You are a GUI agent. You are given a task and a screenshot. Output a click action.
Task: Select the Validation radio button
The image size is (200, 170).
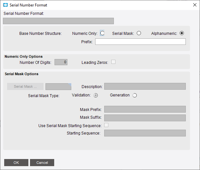[x=96, y=95]
